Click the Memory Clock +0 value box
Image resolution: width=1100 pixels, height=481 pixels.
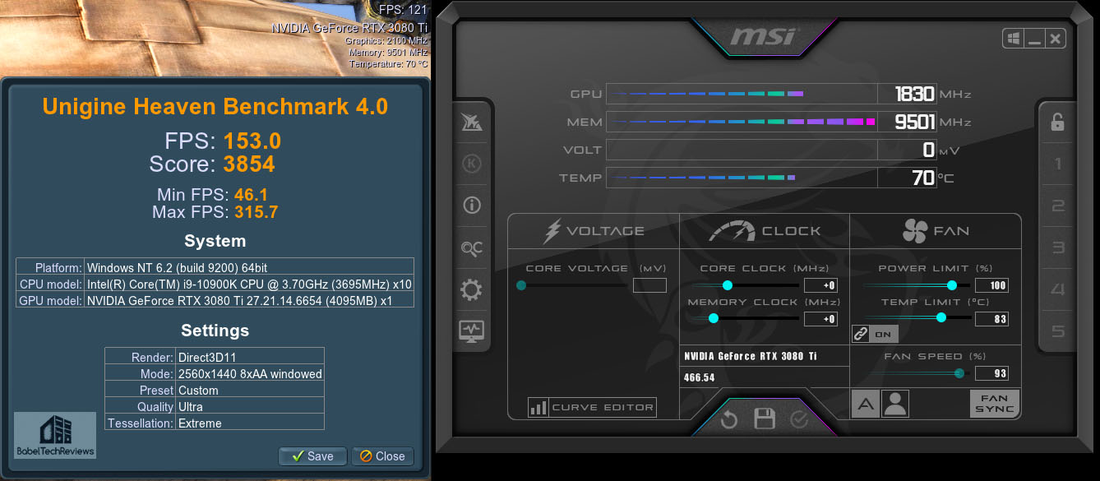click(820, 319)
